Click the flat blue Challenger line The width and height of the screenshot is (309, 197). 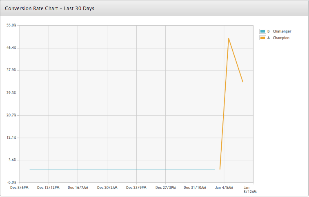click(x=122, y=169)
